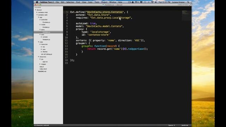Open README.md in the sidebar

42,71
